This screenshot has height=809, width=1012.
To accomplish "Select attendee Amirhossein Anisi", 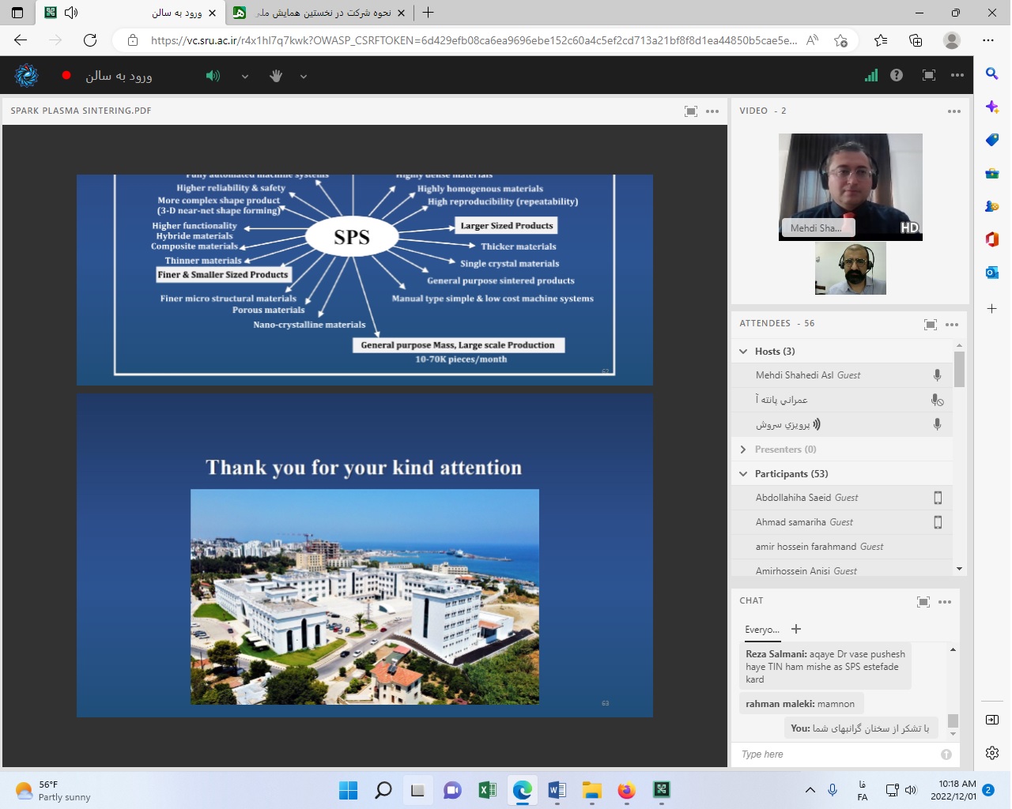I will point(842,569).
